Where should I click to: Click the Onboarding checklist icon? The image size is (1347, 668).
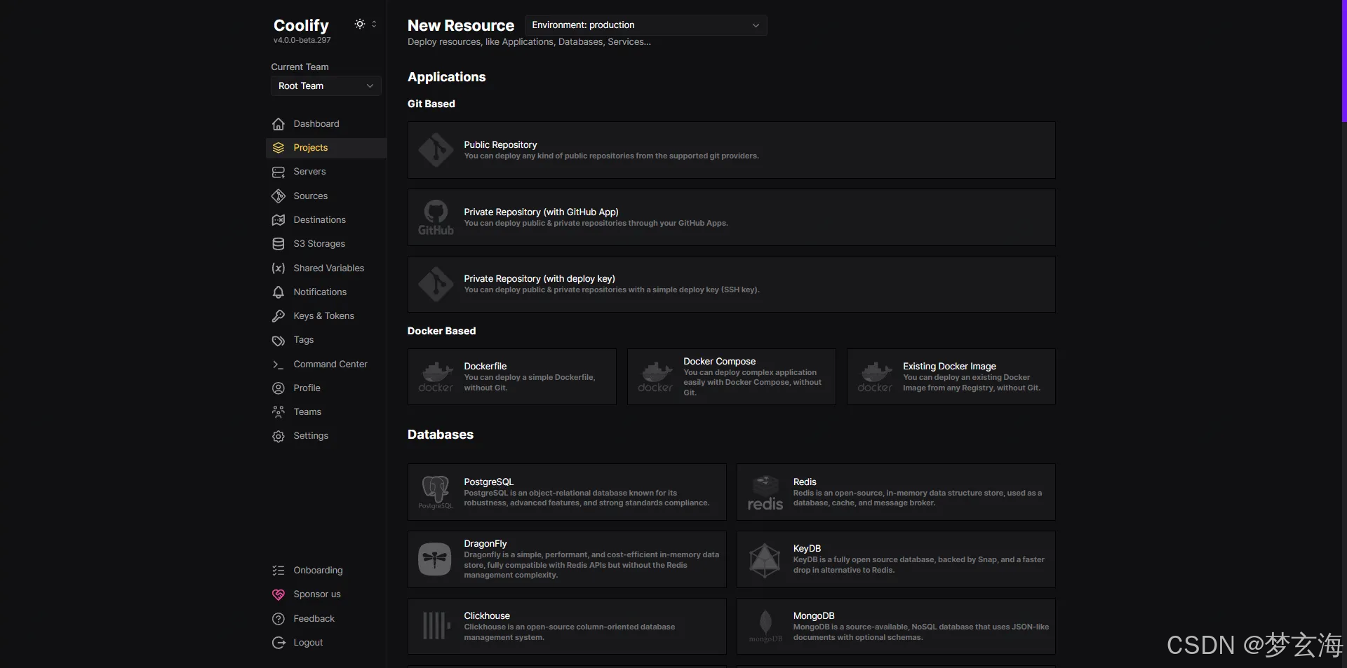[279, 571]
